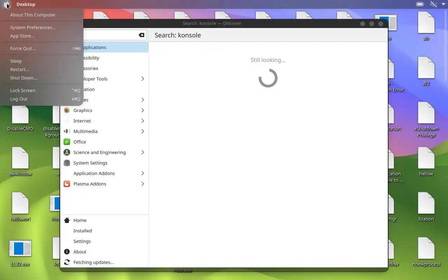Click the battery status icon
The width and height of the screenshot is (448, 280).
(x=420, y=4)
